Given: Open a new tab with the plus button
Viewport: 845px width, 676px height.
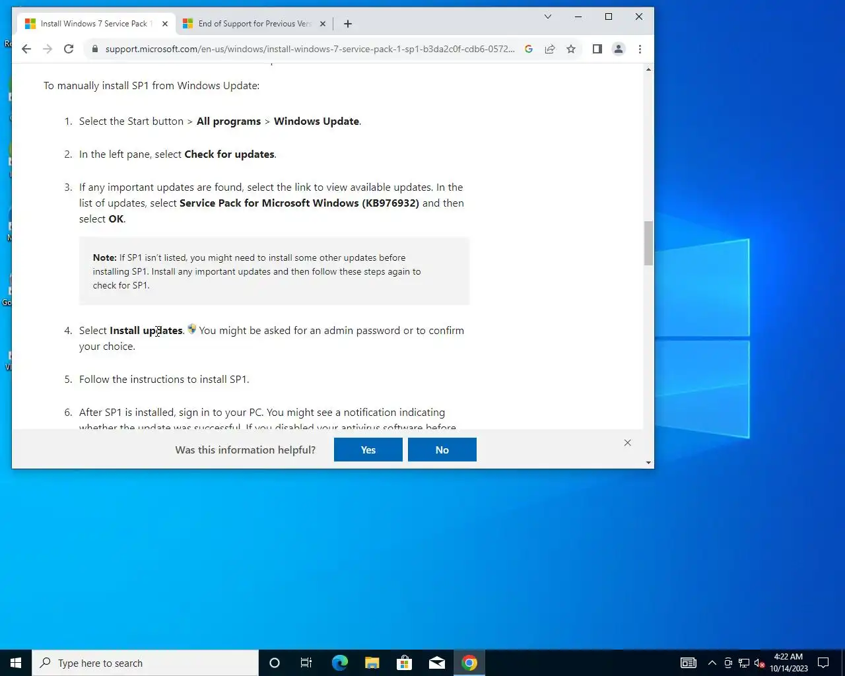Looking at the screenshot, I should click(348, 24).
